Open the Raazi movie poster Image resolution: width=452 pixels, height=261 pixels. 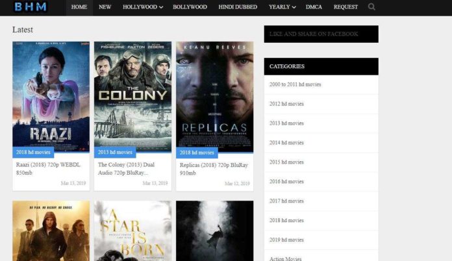click(x=51, y=97)
